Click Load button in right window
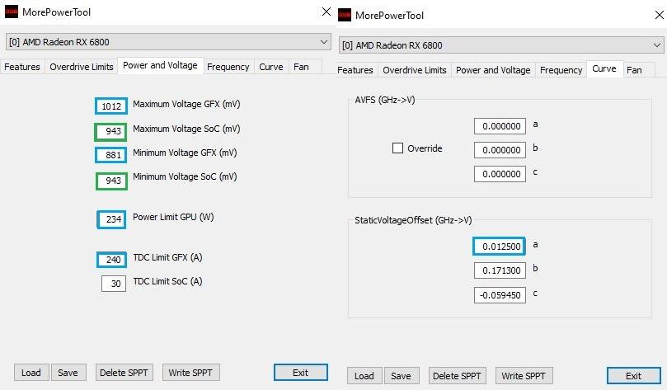 click(364, 376)
